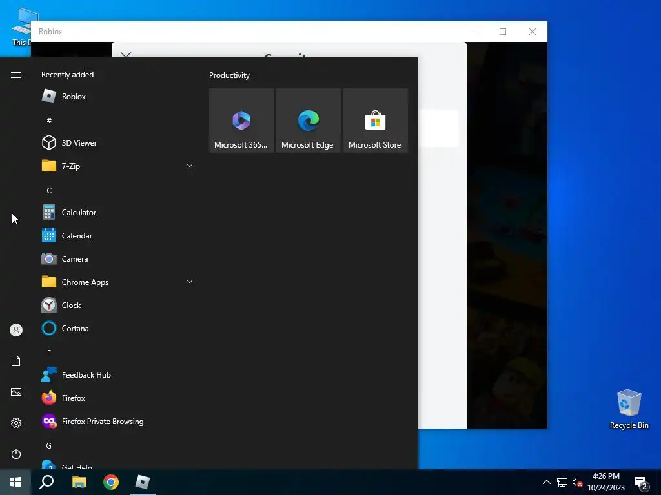Click the Power button in Start
The height and width of the screenshot is (495, 661).
pyautogui.click(x=16, y=454)
